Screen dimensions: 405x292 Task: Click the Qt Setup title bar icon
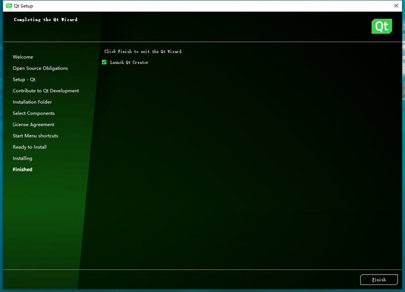(x=9, y=6)
